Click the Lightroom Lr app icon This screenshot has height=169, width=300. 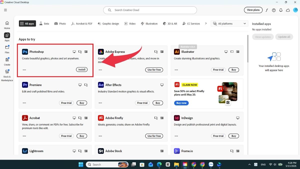tap(25, 151)
